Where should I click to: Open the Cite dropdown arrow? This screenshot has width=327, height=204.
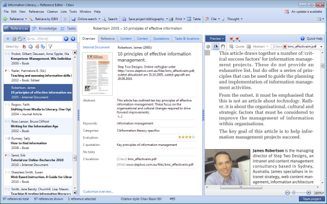pos(219,19)
